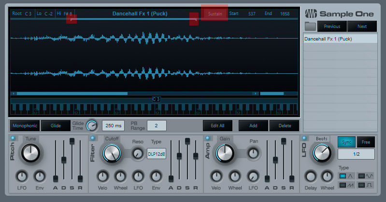This screenshot has height=202, width=386.
Task: Switch LFO to Sync mode
Action: pyautogui.click(x=346, y=142)
